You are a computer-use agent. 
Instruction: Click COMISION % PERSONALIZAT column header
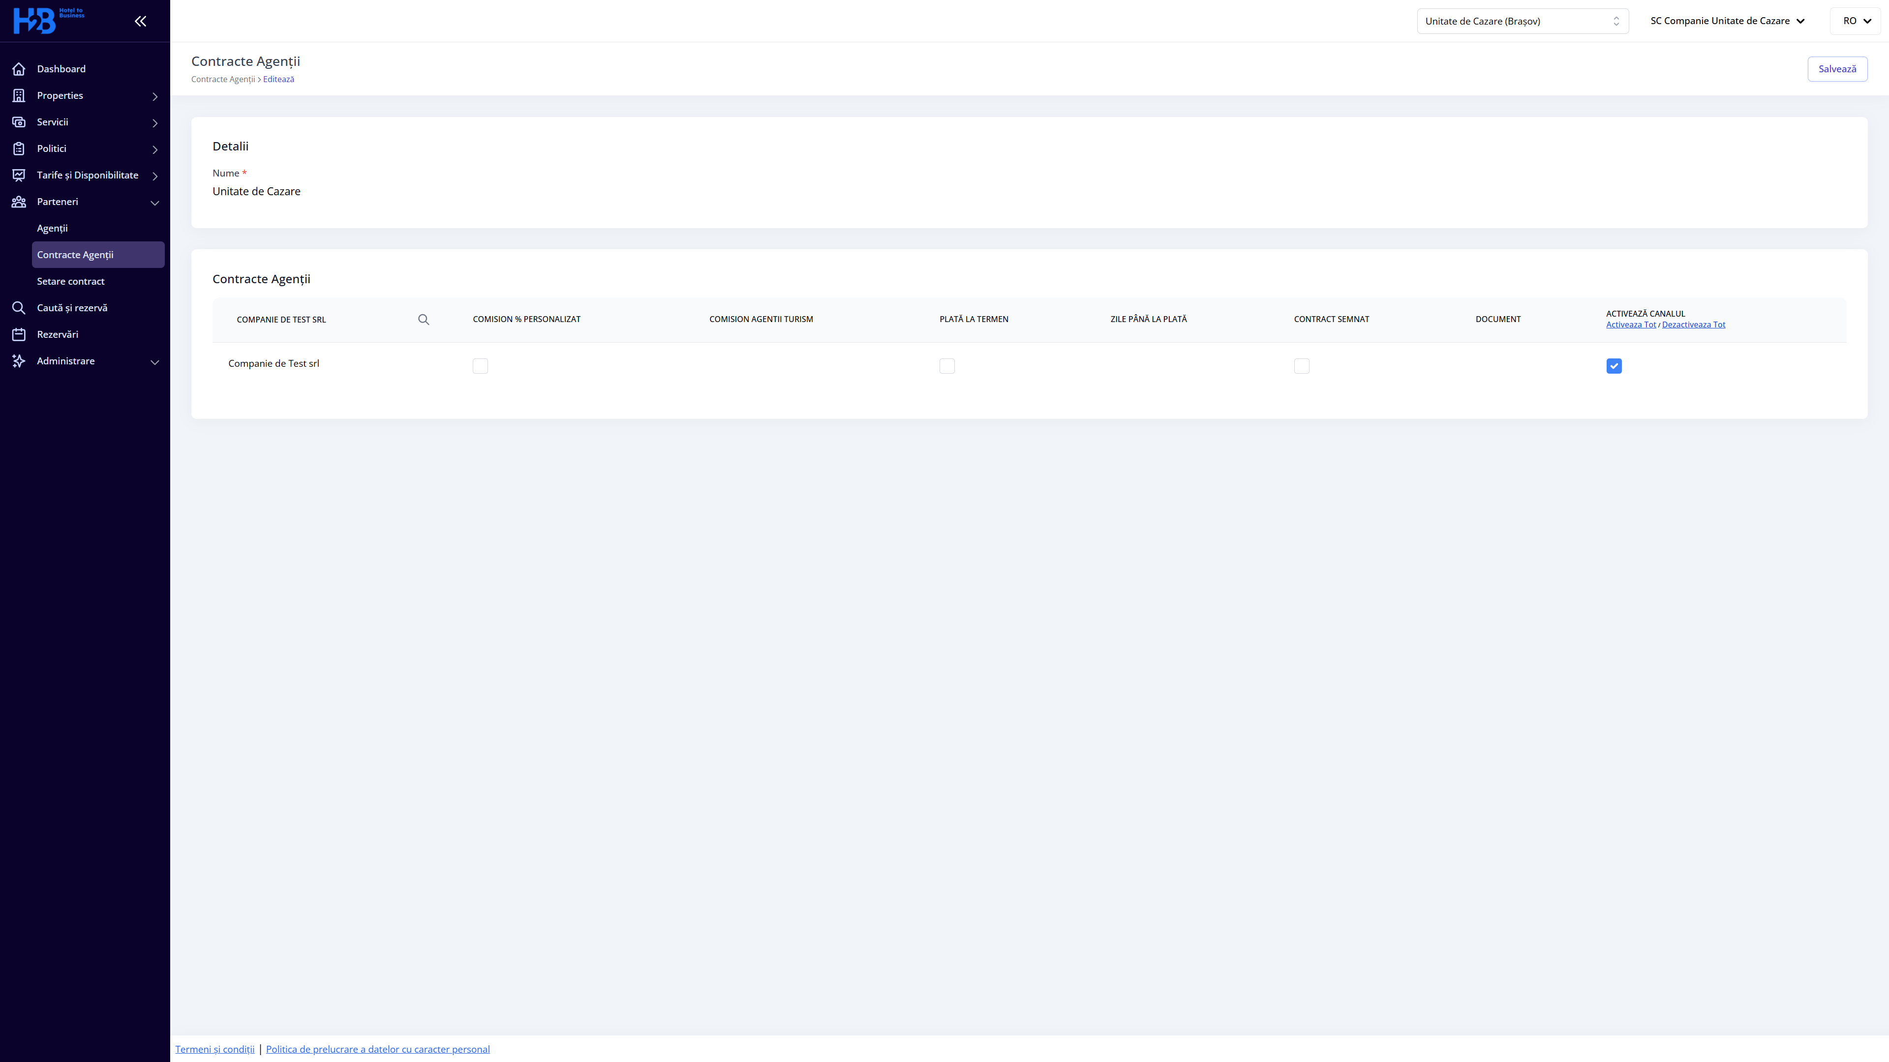526,319
